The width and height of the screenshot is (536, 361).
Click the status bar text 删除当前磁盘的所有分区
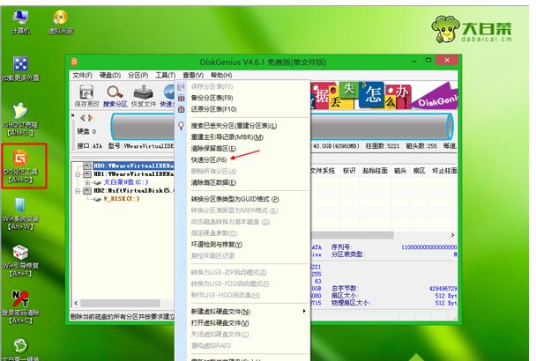tap(123, 317)
